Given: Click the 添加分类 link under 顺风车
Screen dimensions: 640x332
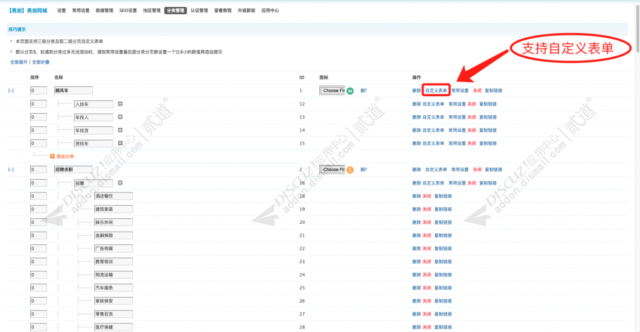Looking at the screenshot, I should 65,157.
